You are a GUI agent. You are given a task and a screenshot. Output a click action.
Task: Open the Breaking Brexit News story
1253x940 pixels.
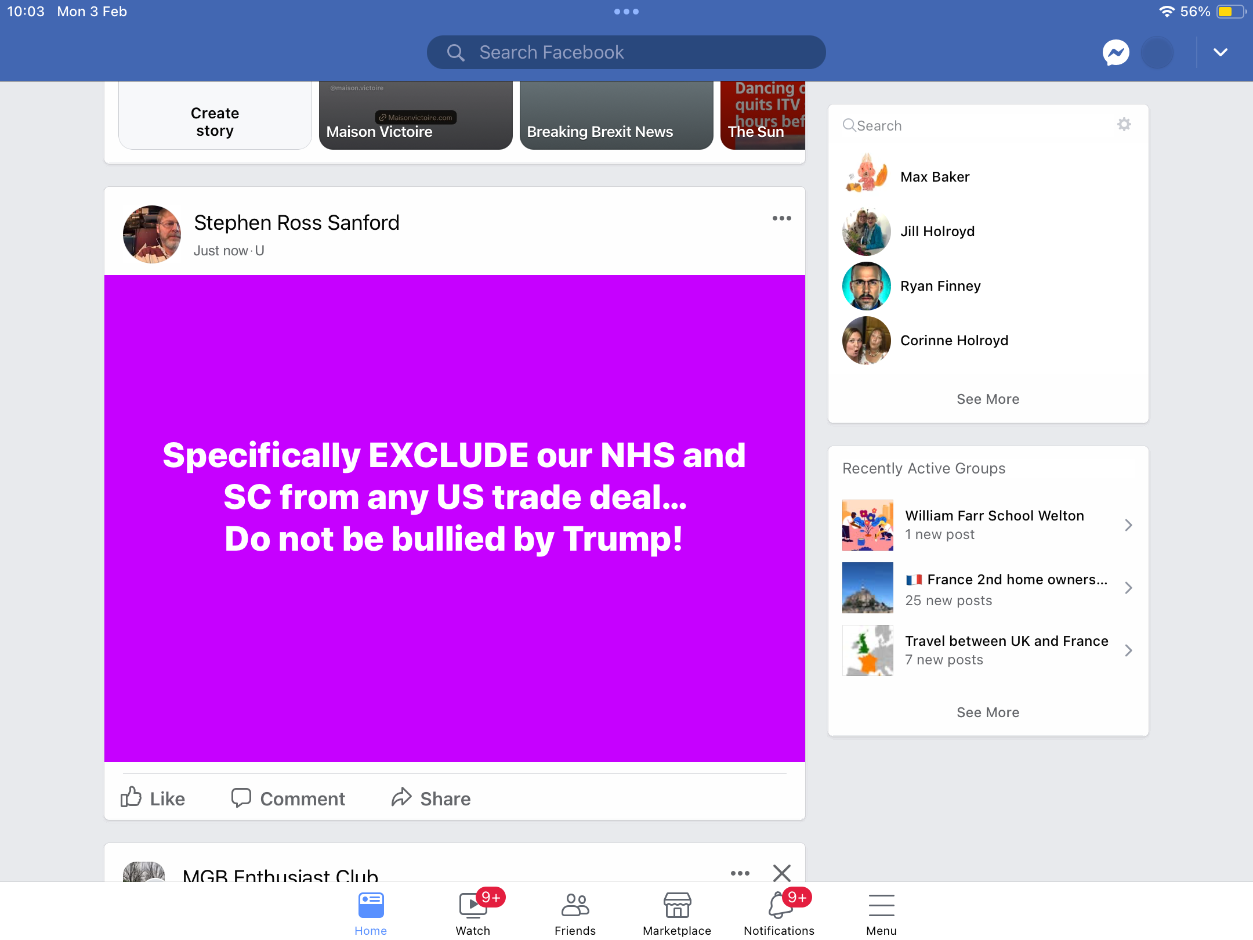616,115
